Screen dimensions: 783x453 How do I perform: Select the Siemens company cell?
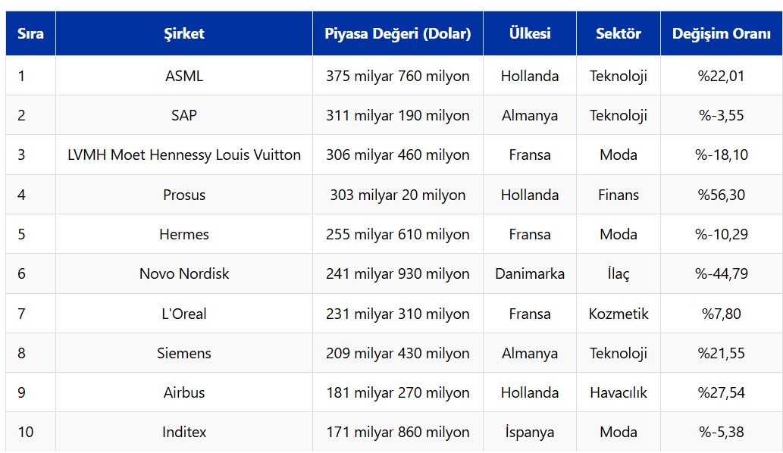pyautogui.click(x=184, y=353)
